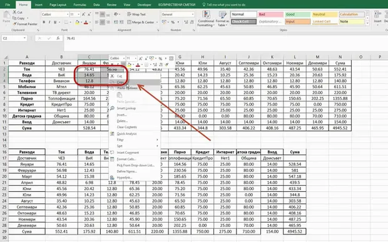Open the ribbon font name dropdown
This screenshot has height=242, width=388.
68,14
